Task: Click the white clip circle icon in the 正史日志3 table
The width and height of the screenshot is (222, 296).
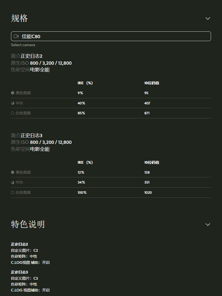Action: (x=12, y=192)
